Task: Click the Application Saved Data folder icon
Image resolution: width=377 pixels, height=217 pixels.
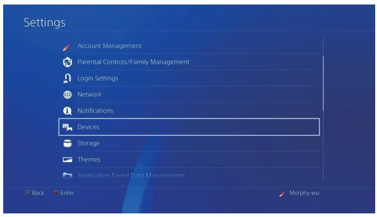Action: [67, 176]
